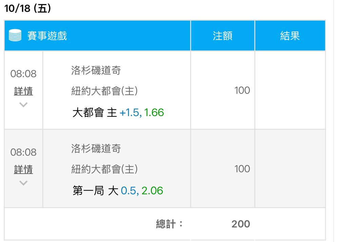Click the 總計 label
Viewport: 338px width, 242px height.
click(169, 224)
